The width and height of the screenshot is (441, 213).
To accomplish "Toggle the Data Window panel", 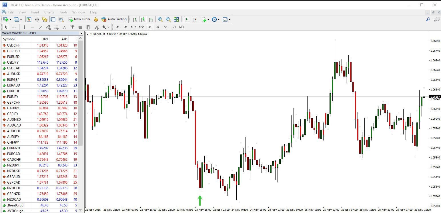I will 37,19.
